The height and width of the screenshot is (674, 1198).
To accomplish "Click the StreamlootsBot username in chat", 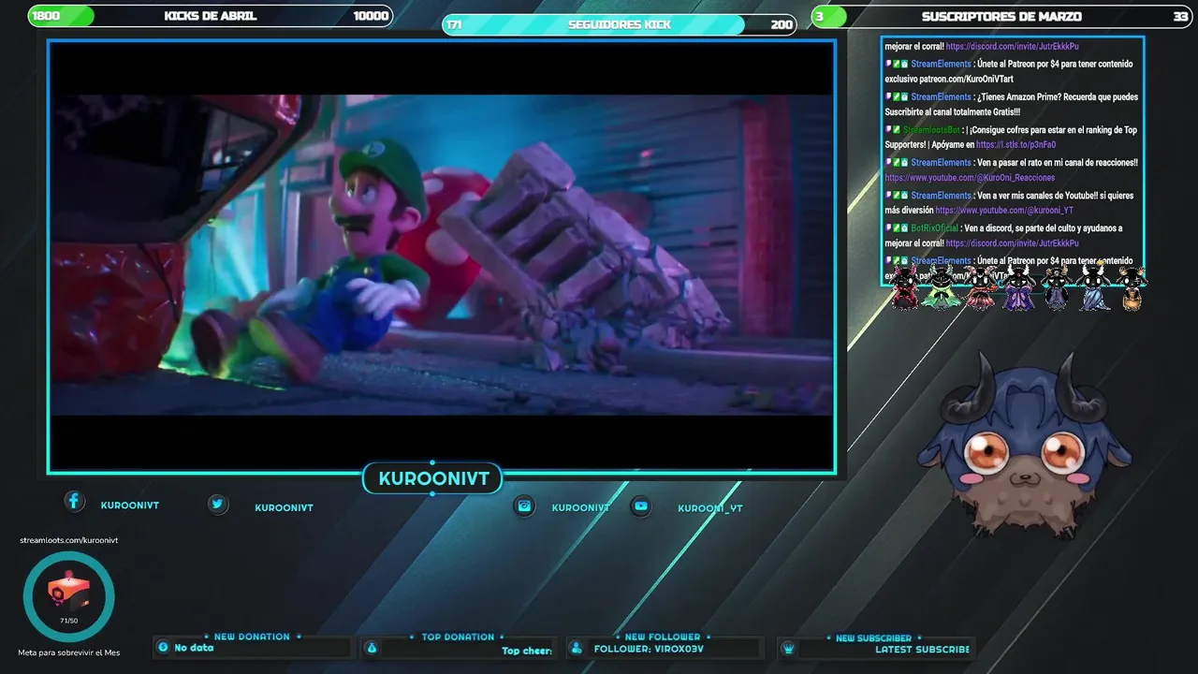I will pos(931,130).
